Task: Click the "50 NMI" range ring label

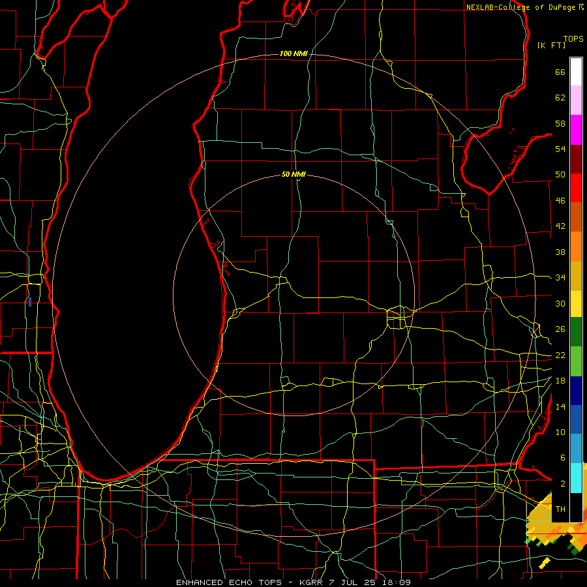Action: click(293, 174)
